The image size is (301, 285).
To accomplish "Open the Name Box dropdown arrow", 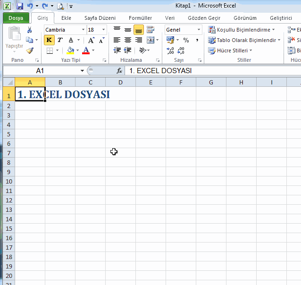I will click(x=82, y=71).
